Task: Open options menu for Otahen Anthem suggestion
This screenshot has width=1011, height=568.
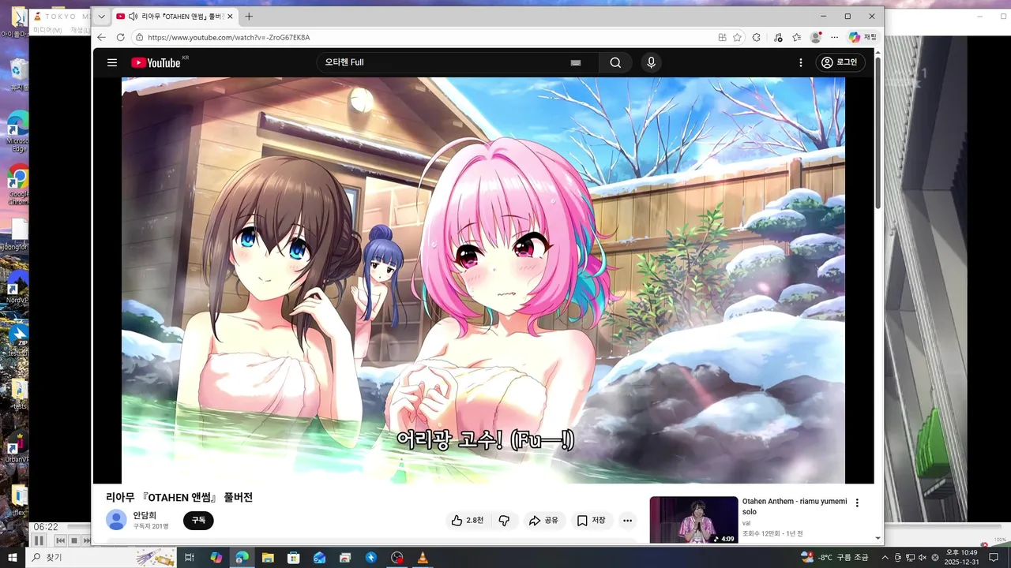Action: 857,503
